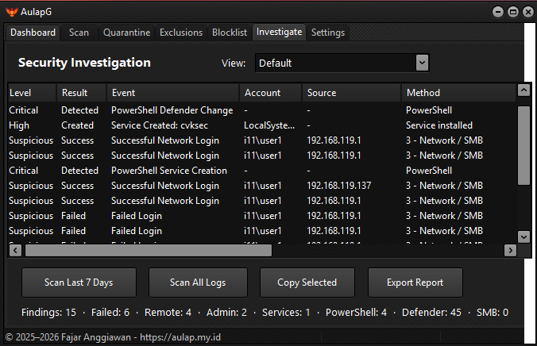
Task: Click the Admin: 2 statistic
Action: point(226,312)
